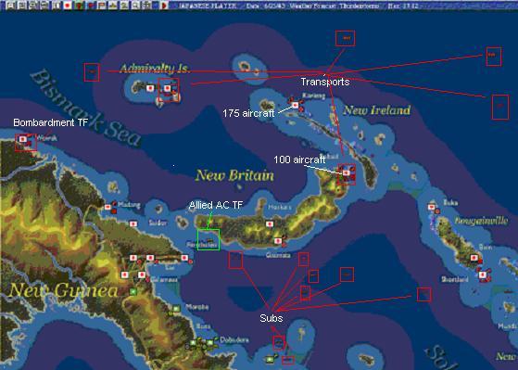The height and width of the screenshot is (370, 518).
Task: Click the magnifier zoom toolbar icon
Action: [135, 6]
